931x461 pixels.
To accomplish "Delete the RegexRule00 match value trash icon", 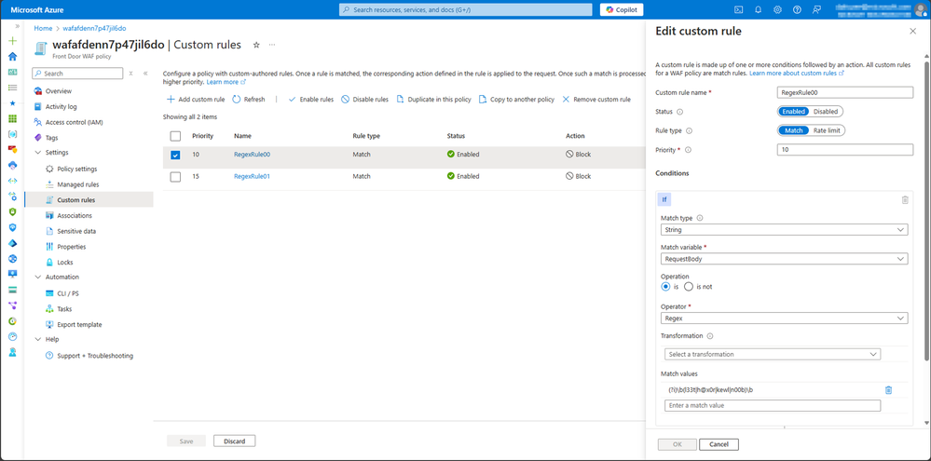I will pos(889,390).
